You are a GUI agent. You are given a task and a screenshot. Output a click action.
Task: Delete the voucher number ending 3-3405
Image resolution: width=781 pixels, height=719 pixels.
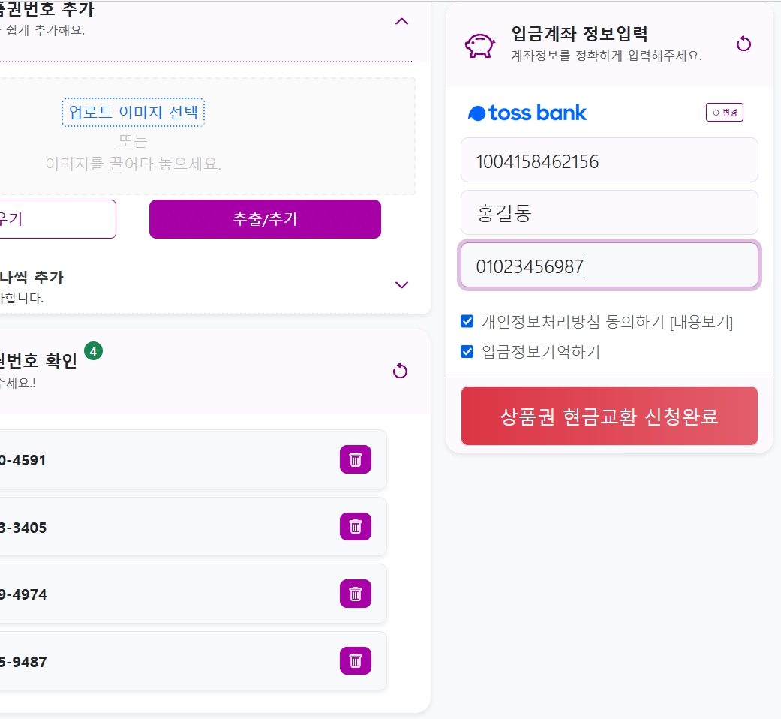[355, 527]
